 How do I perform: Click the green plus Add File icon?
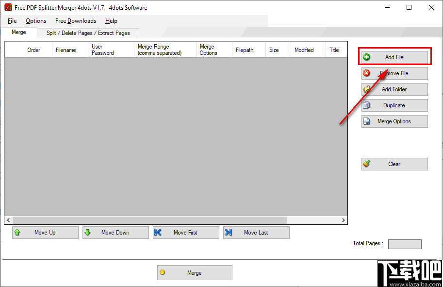click(367, 57)
